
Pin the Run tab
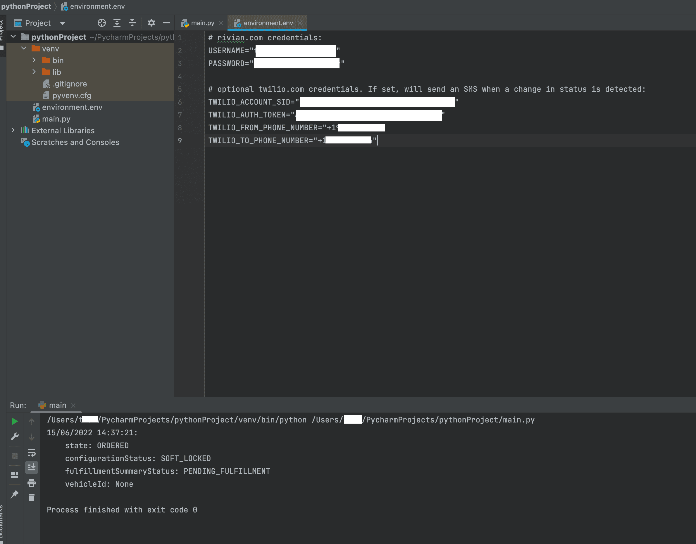coord(15,494)
